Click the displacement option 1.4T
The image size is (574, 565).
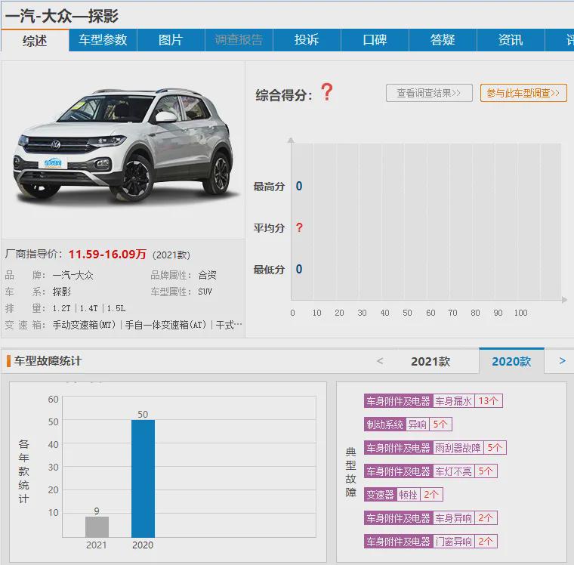[89, 308]
